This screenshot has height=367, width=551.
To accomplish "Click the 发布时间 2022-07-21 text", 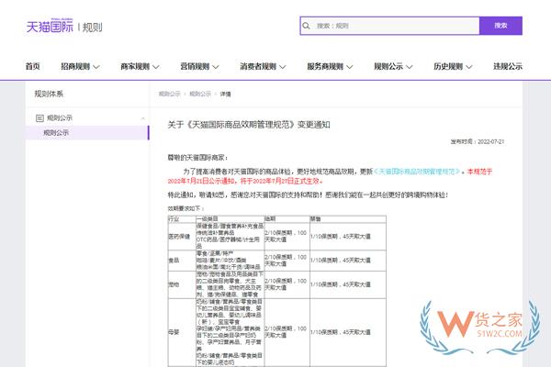I will pos(478,141).
